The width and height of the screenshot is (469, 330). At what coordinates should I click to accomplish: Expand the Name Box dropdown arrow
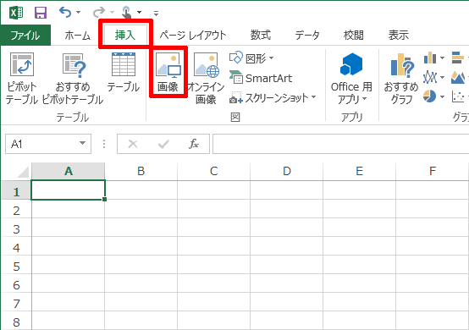pyautogui.click(x=82, y=144)
